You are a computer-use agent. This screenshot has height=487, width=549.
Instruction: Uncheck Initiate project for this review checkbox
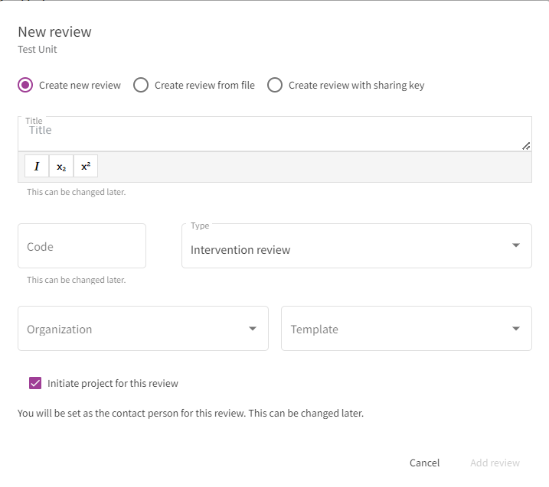(35, 383)
